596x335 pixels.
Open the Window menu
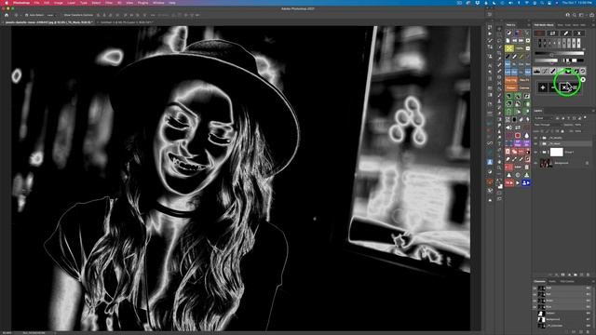point(158,3)
